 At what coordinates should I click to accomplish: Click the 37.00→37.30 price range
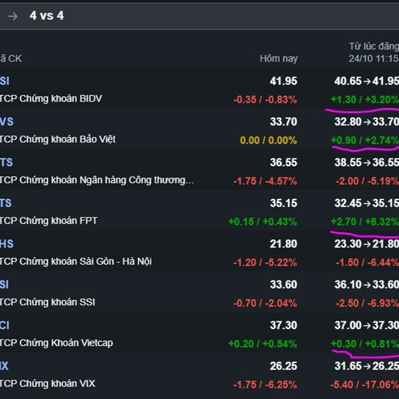366,325
